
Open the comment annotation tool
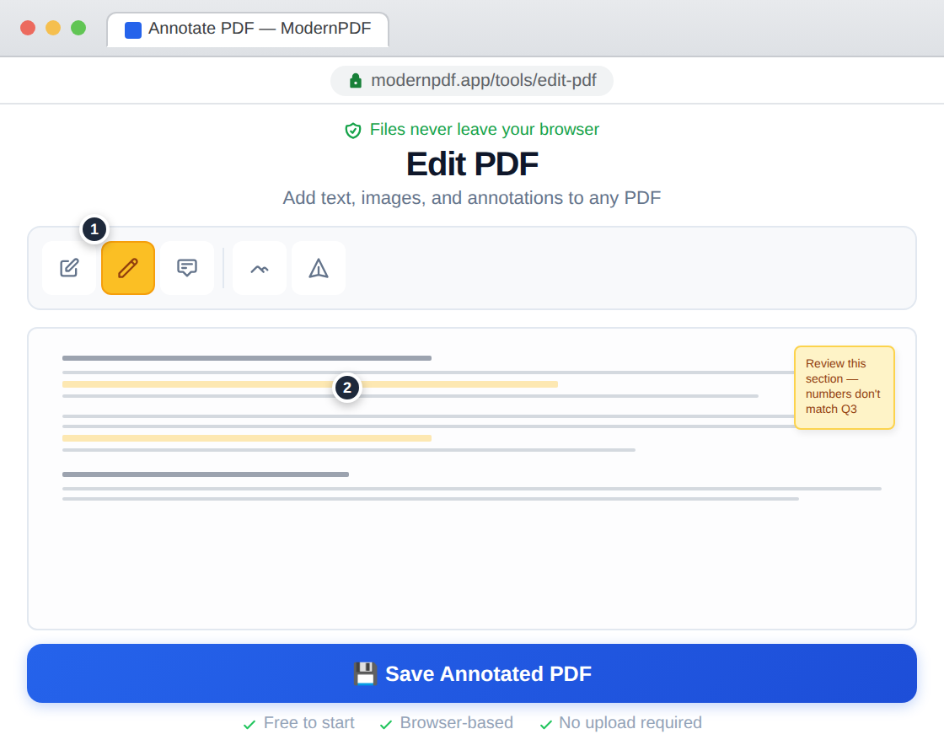point(187,268)
